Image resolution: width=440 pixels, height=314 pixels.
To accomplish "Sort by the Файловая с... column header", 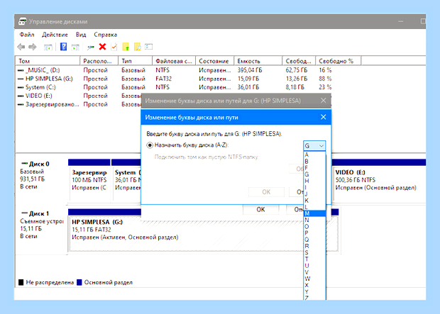I will 174,61.
